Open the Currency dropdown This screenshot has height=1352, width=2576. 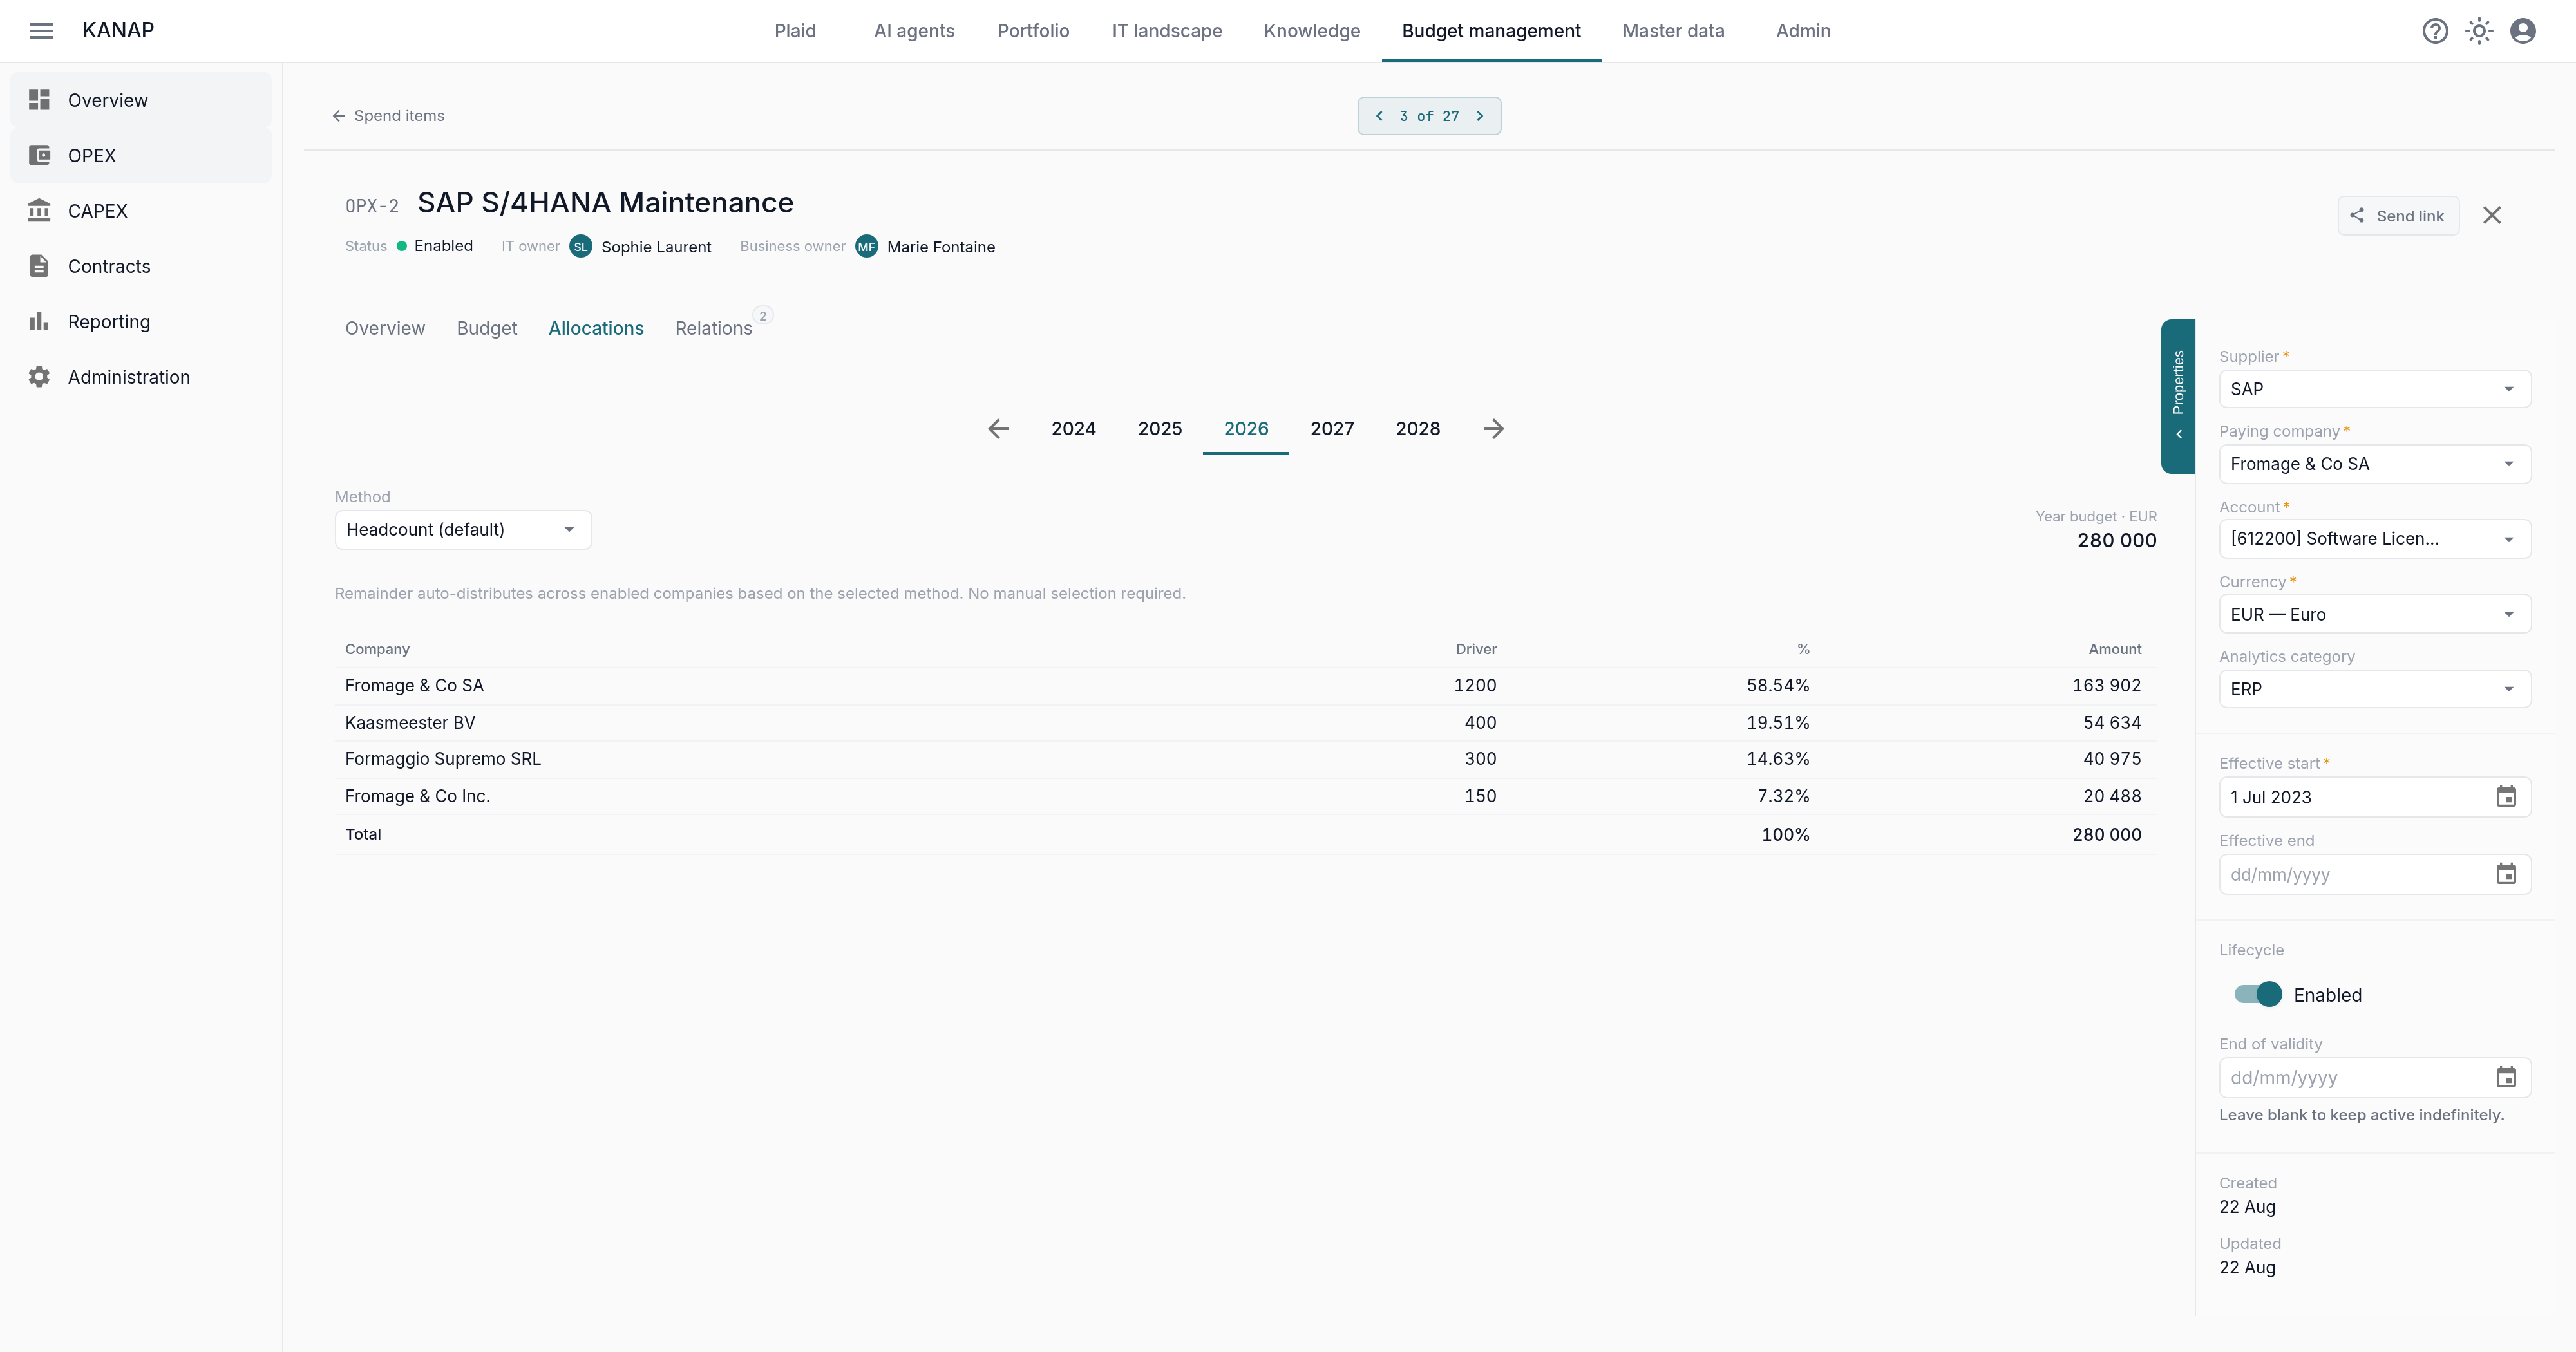click(2375, 614)
